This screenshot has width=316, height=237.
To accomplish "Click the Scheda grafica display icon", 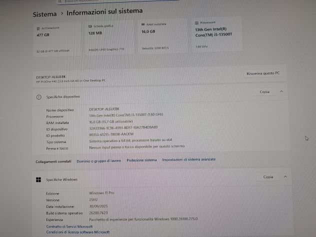I will [90, 26].
